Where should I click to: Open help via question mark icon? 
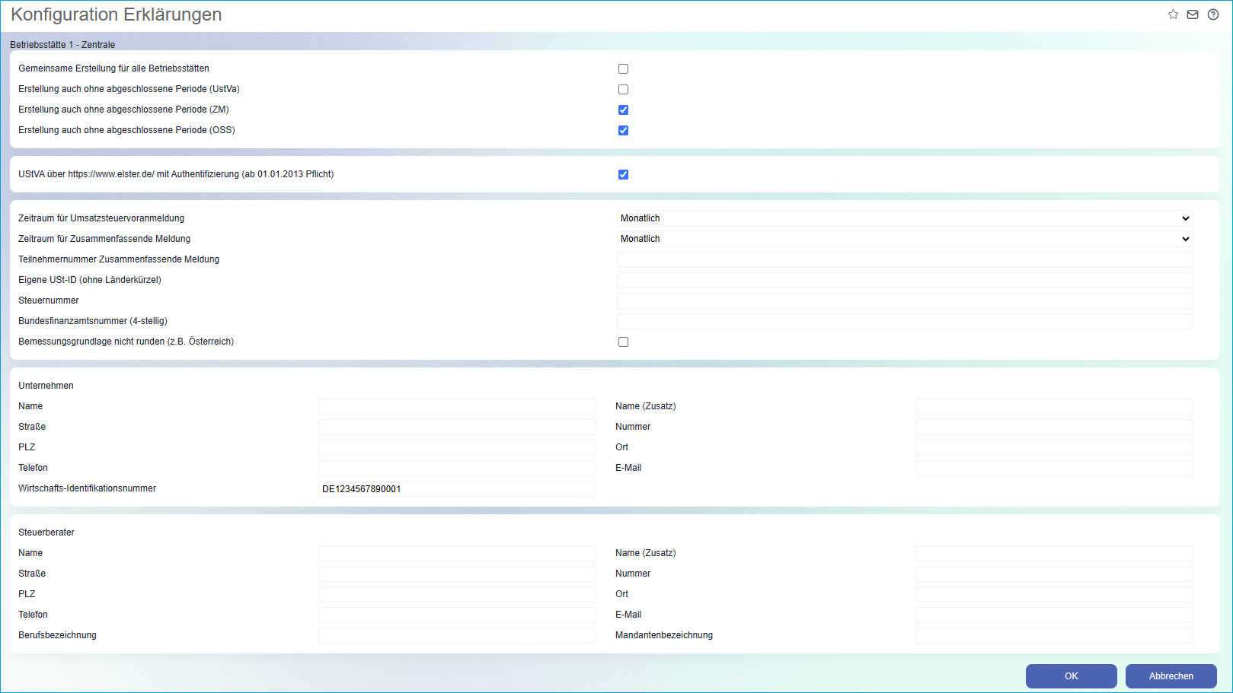click(x=1213, y=14)
